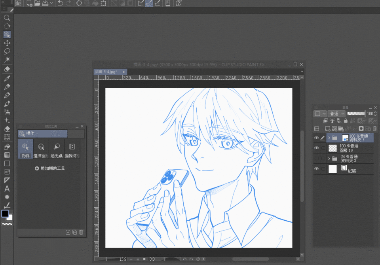Expand the 資料夾 2 folder
The width and height of the screenshot is (380, 265).
tap(329, 159)
